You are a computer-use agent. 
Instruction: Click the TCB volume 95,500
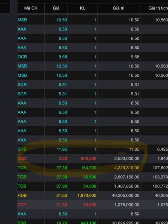90,177
